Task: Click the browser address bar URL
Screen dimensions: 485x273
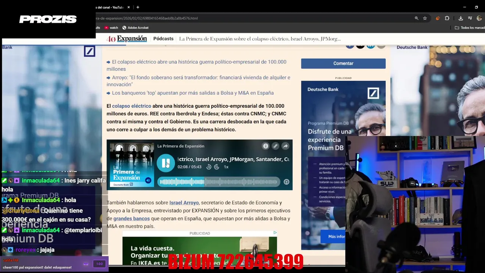Action: click(147, 18)
